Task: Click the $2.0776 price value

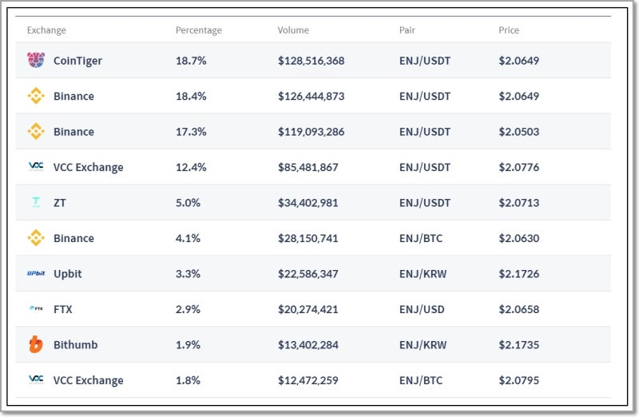Action: 518,167
